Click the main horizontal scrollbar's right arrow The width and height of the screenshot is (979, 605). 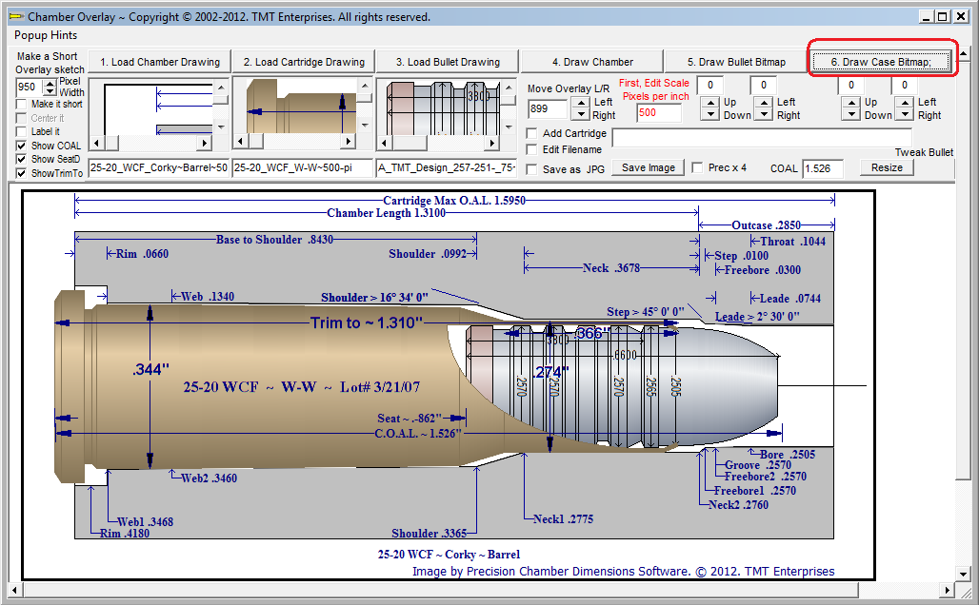pos(948,590)
